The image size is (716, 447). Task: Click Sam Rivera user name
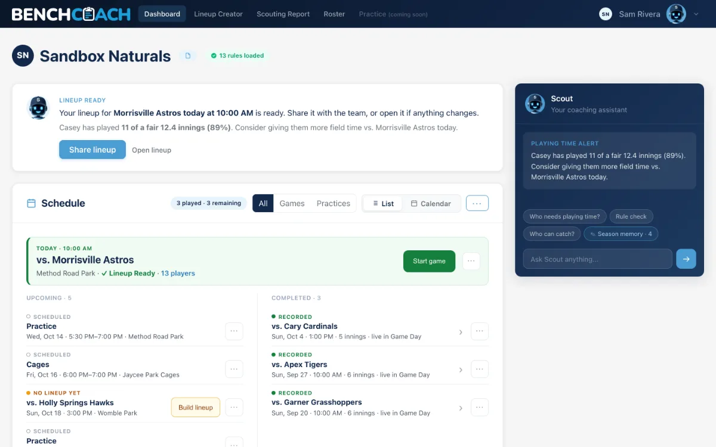pos(640,14)
